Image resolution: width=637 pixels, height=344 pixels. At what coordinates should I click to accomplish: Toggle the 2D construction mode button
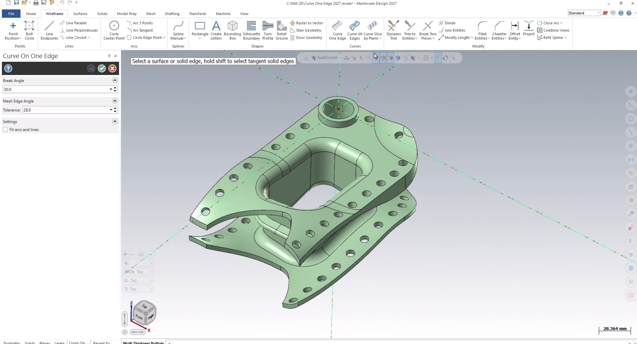[141, 255]
